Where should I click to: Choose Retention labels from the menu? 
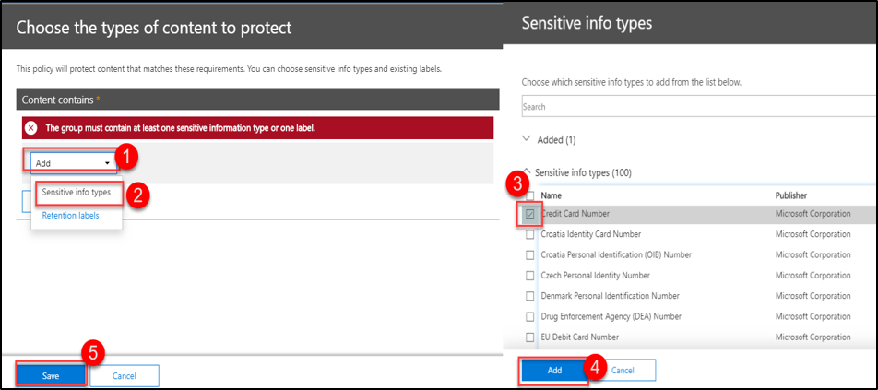(x=70, y=216)
